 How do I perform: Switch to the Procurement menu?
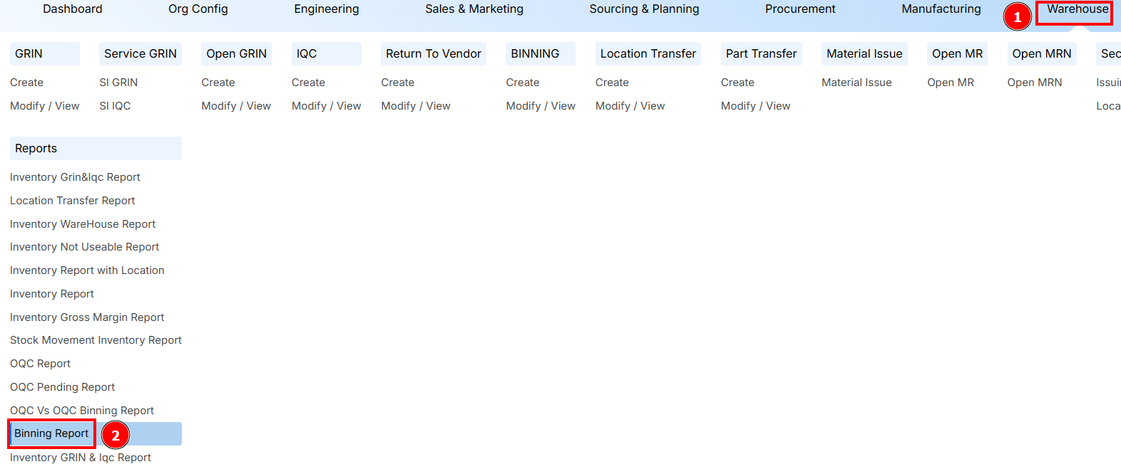pyautogui.click(x=799, y=9)
